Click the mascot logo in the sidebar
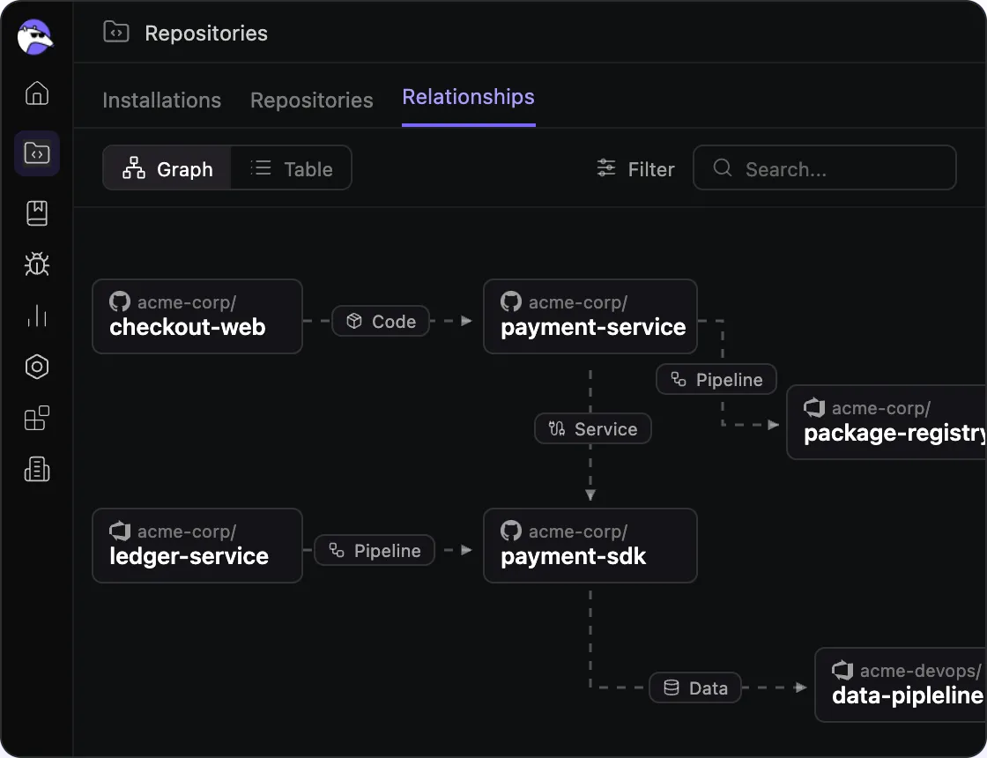 click(x=35, y=37)
